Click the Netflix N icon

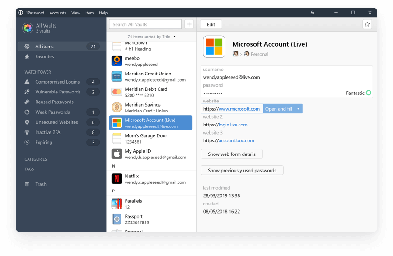click(117, 179)
